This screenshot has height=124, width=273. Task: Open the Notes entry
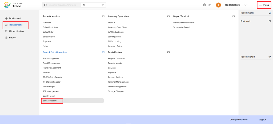[45, 46]
